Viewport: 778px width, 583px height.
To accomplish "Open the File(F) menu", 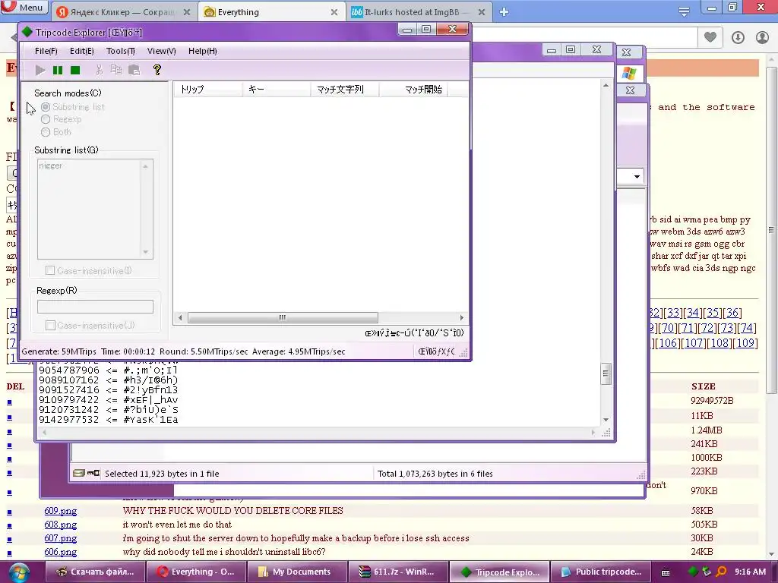I will (x=46, y=51).
